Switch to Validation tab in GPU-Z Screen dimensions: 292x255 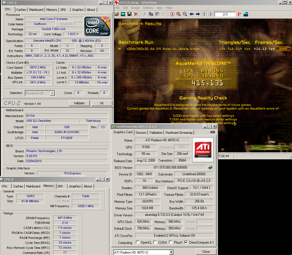[156, 132]
